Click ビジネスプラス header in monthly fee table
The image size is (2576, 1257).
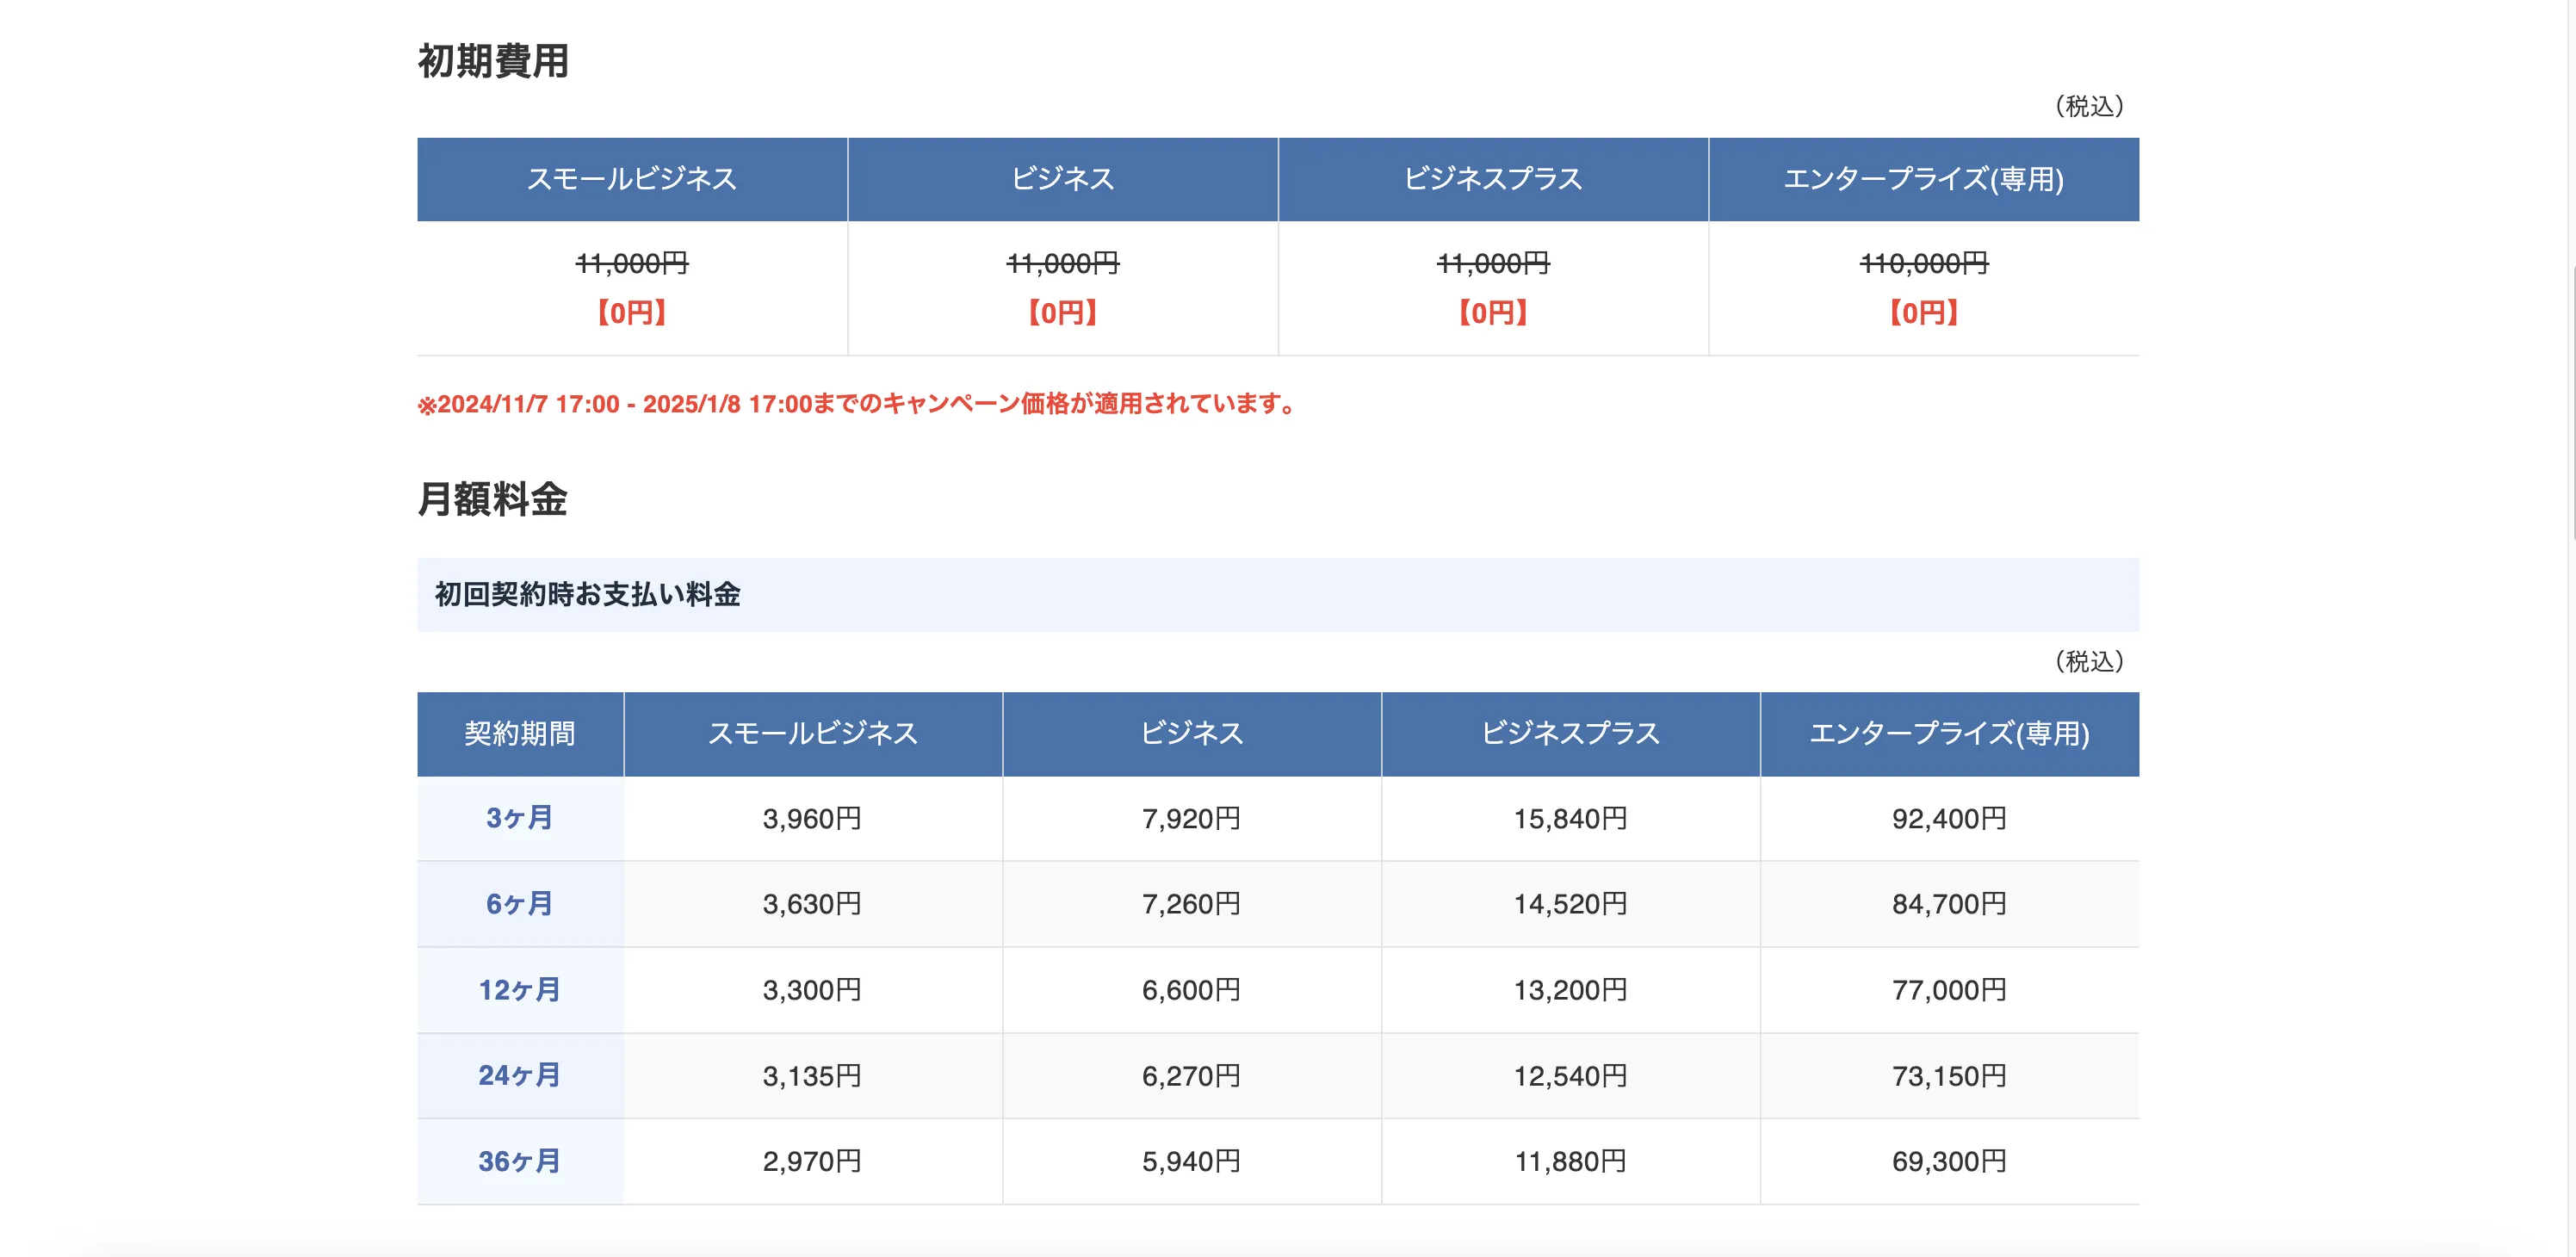tap(1571, 734)
